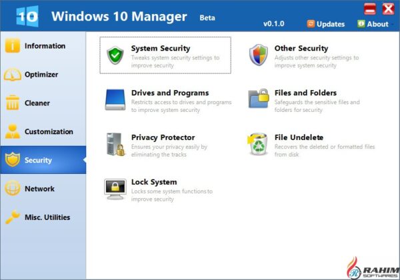Click the Lock System monitor icon

(x=115, y=189)
